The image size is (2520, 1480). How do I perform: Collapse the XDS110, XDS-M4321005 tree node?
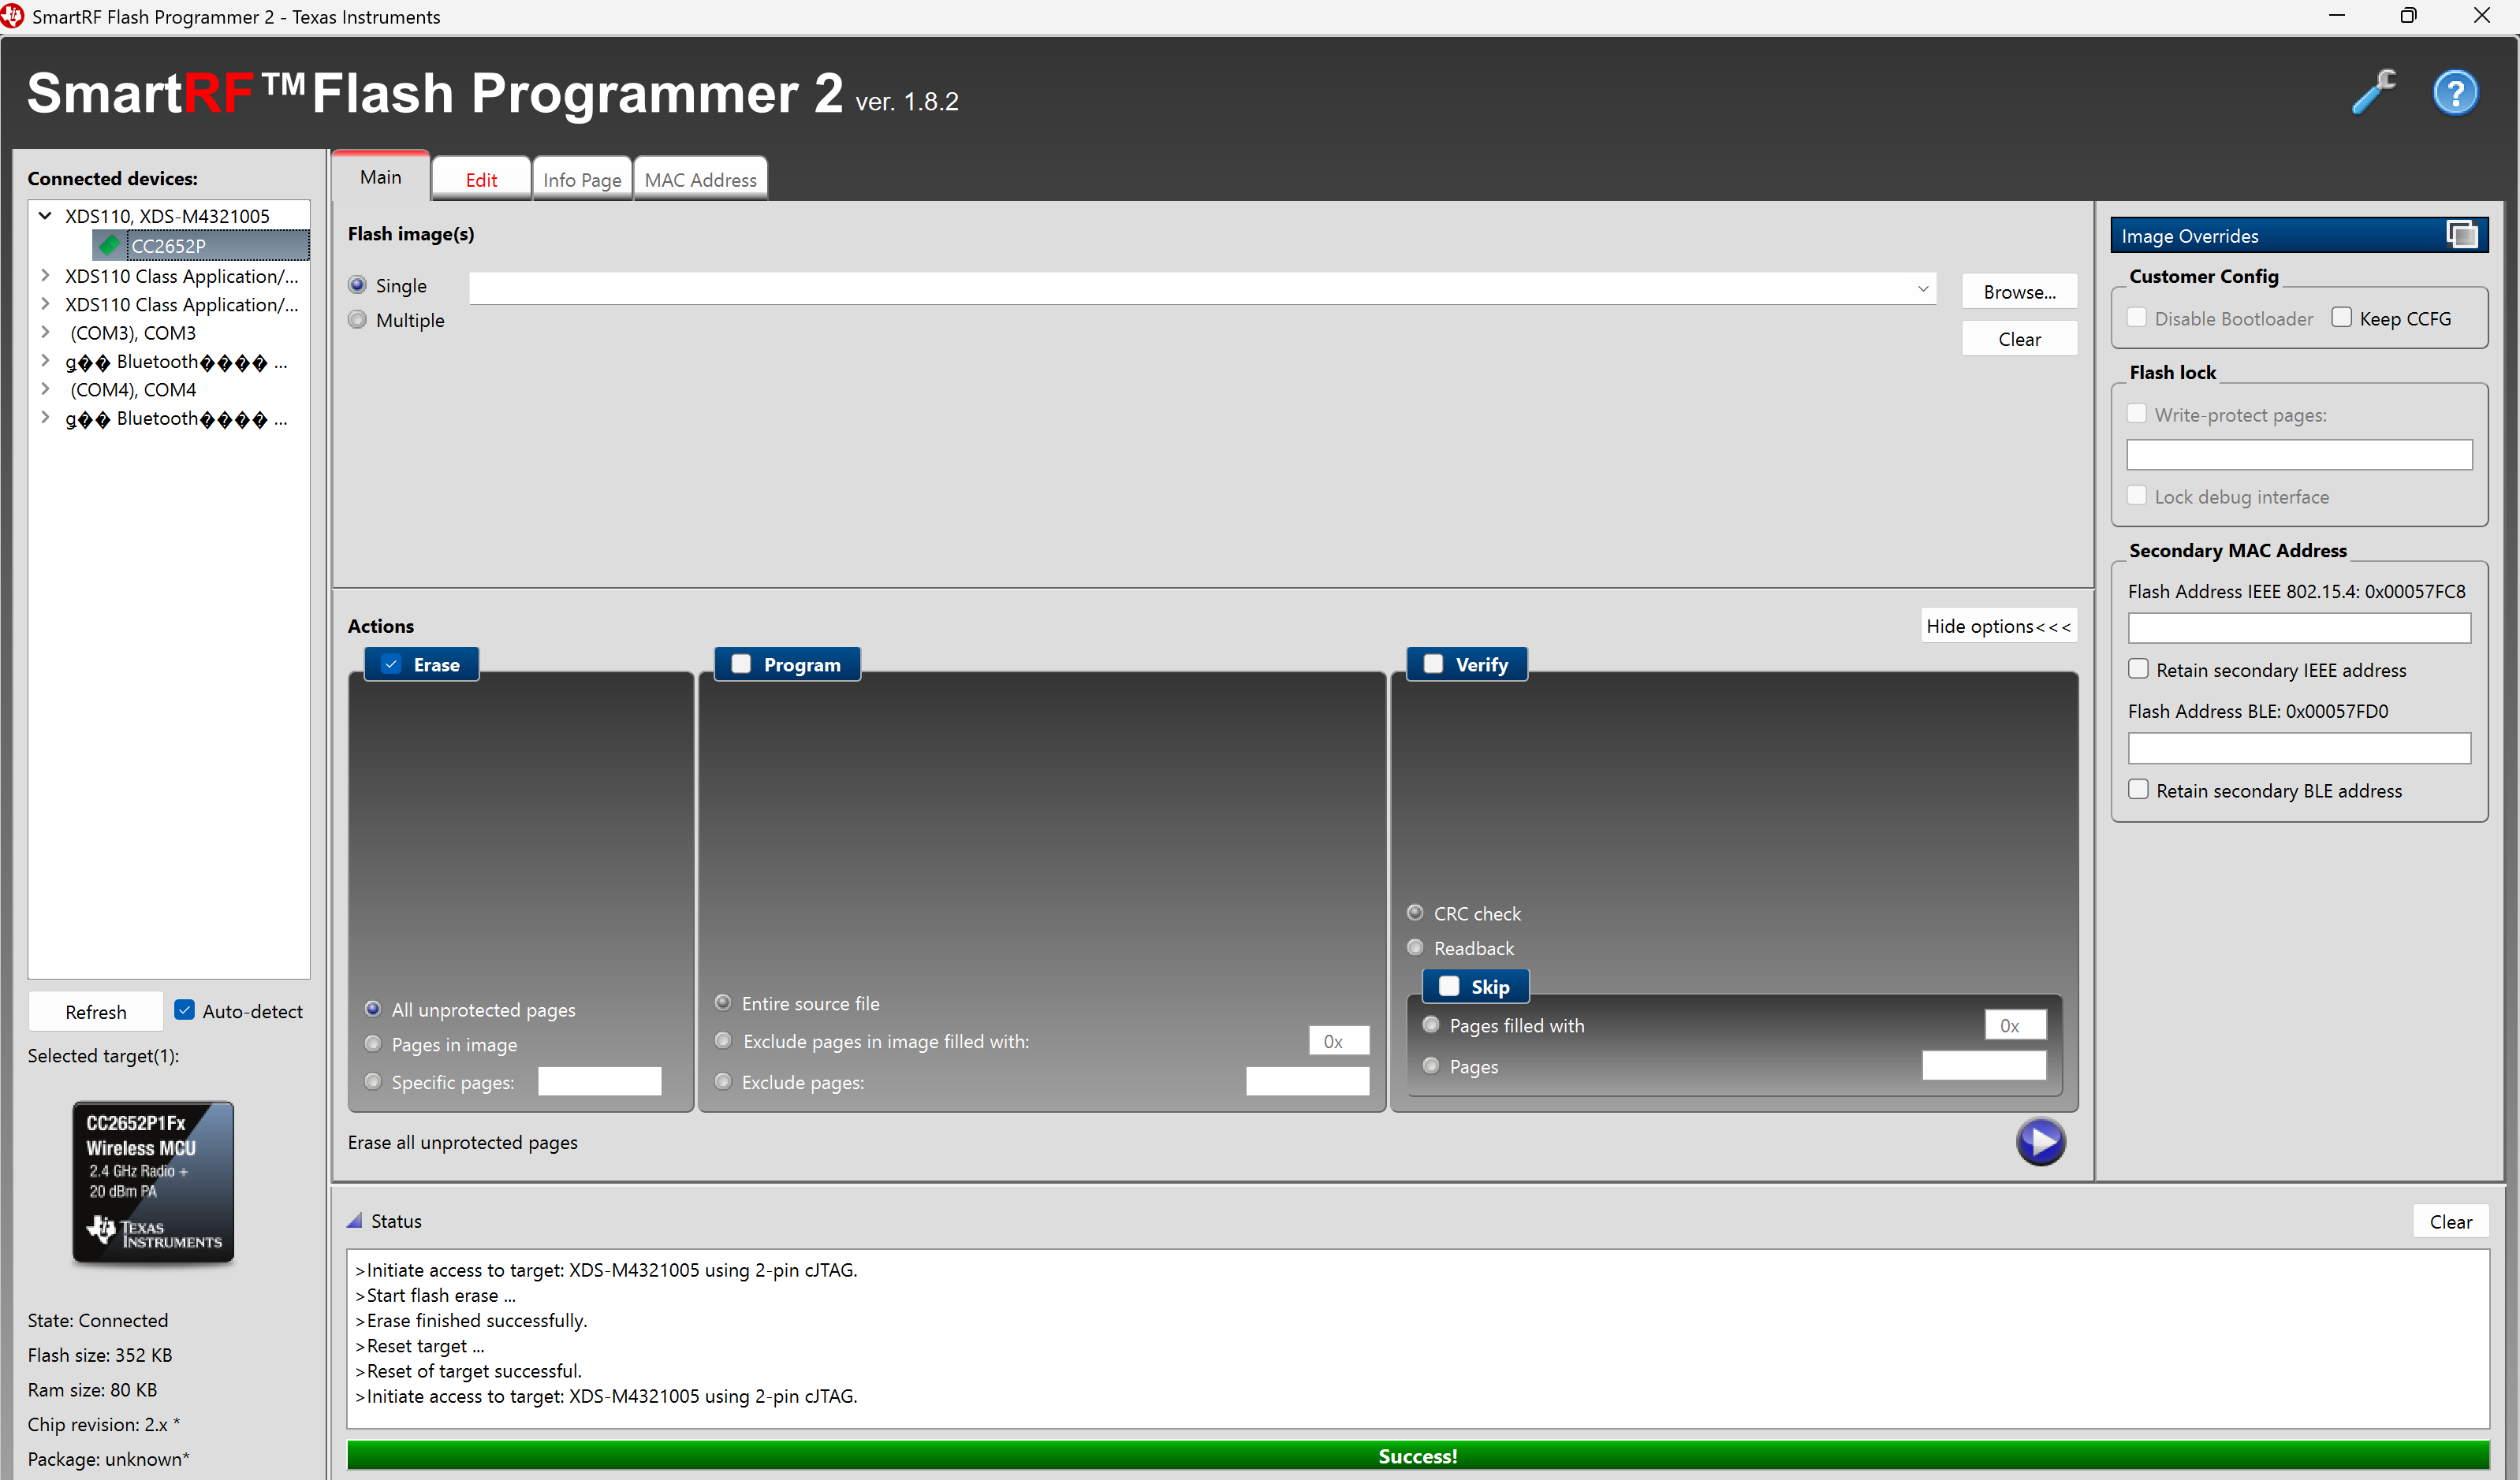(45, 216)
